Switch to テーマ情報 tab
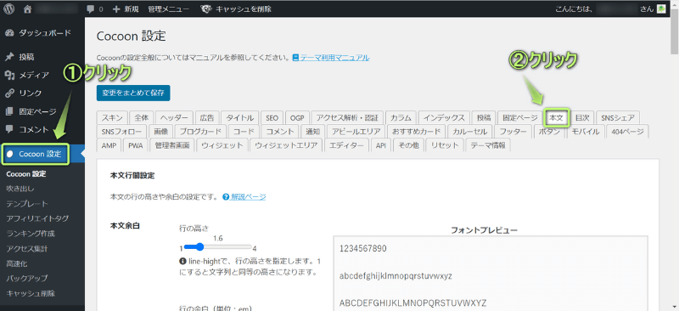Screen dimensions: 679x311 click(x=488, y=146)
